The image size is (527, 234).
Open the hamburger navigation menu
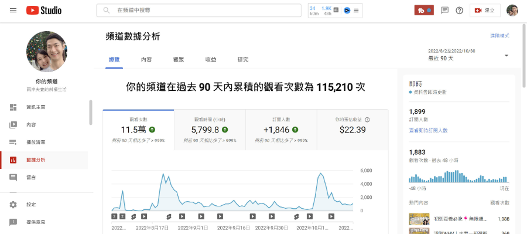(x=13, y=11)
